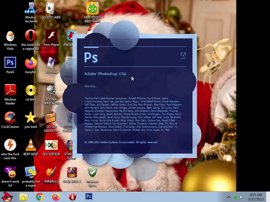This screenshot has height=202, width=270.
Task: Launch Chrome from the taskbar
Action: tap(40, 197)
